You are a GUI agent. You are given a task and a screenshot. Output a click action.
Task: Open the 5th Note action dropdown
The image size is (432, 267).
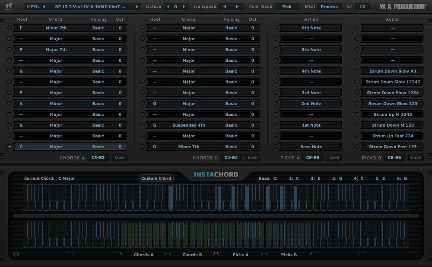[311, 50]
